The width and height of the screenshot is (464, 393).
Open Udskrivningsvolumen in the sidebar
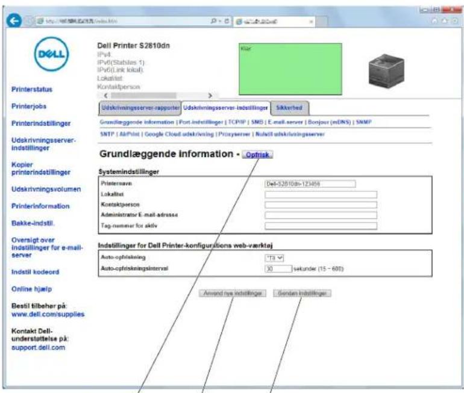(x=46, y=189)
